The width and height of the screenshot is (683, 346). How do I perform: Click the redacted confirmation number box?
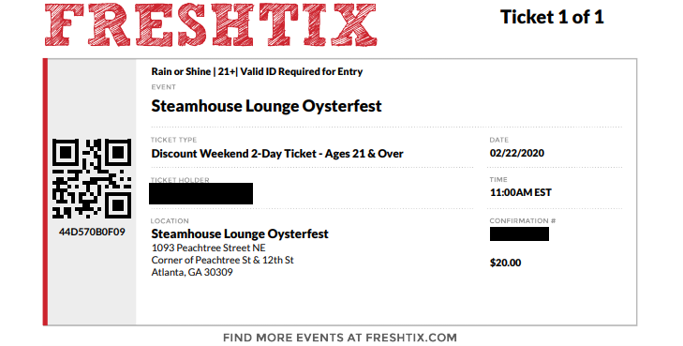tap(519, 234)
